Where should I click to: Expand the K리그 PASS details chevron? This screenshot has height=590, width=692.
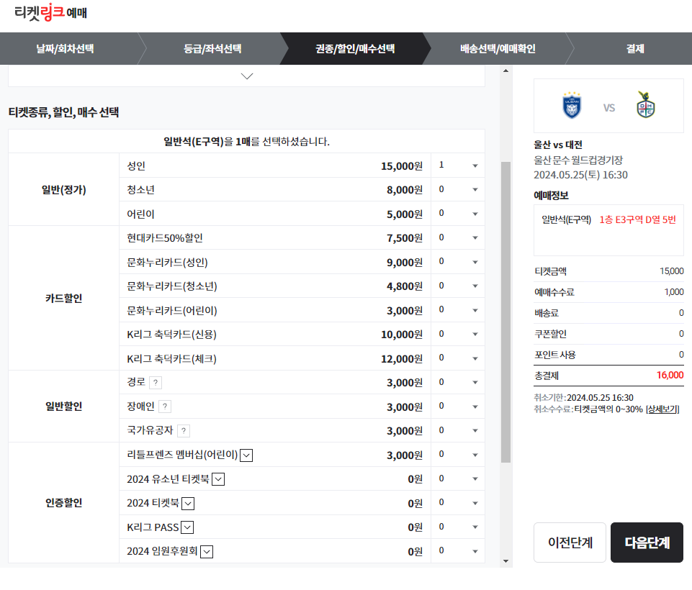click(187, 527)
